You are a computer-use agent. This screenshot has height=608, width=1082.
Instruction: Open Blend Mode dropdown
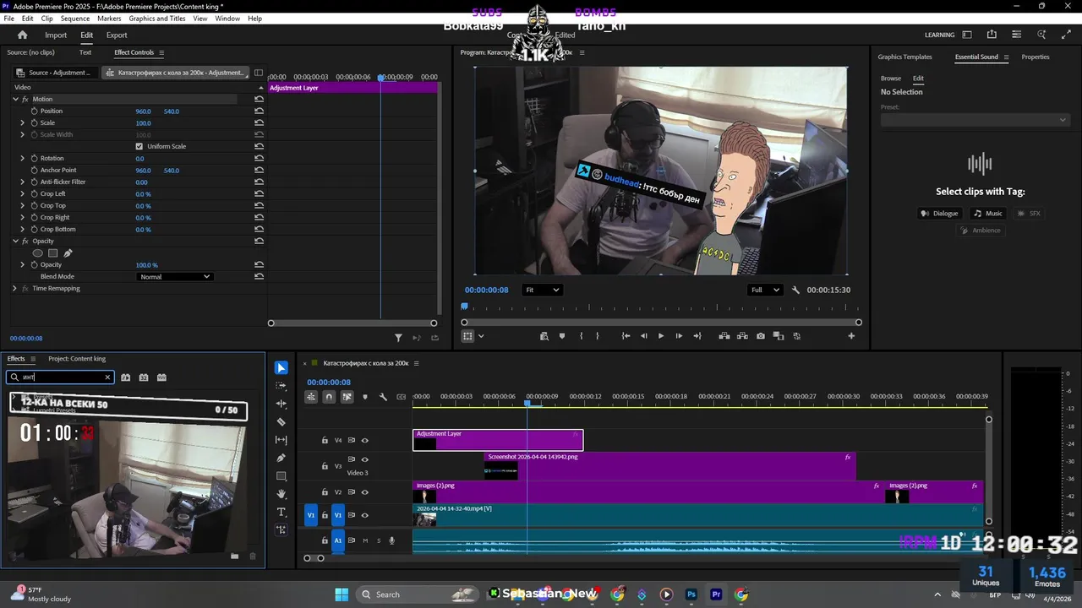[174, 276]
